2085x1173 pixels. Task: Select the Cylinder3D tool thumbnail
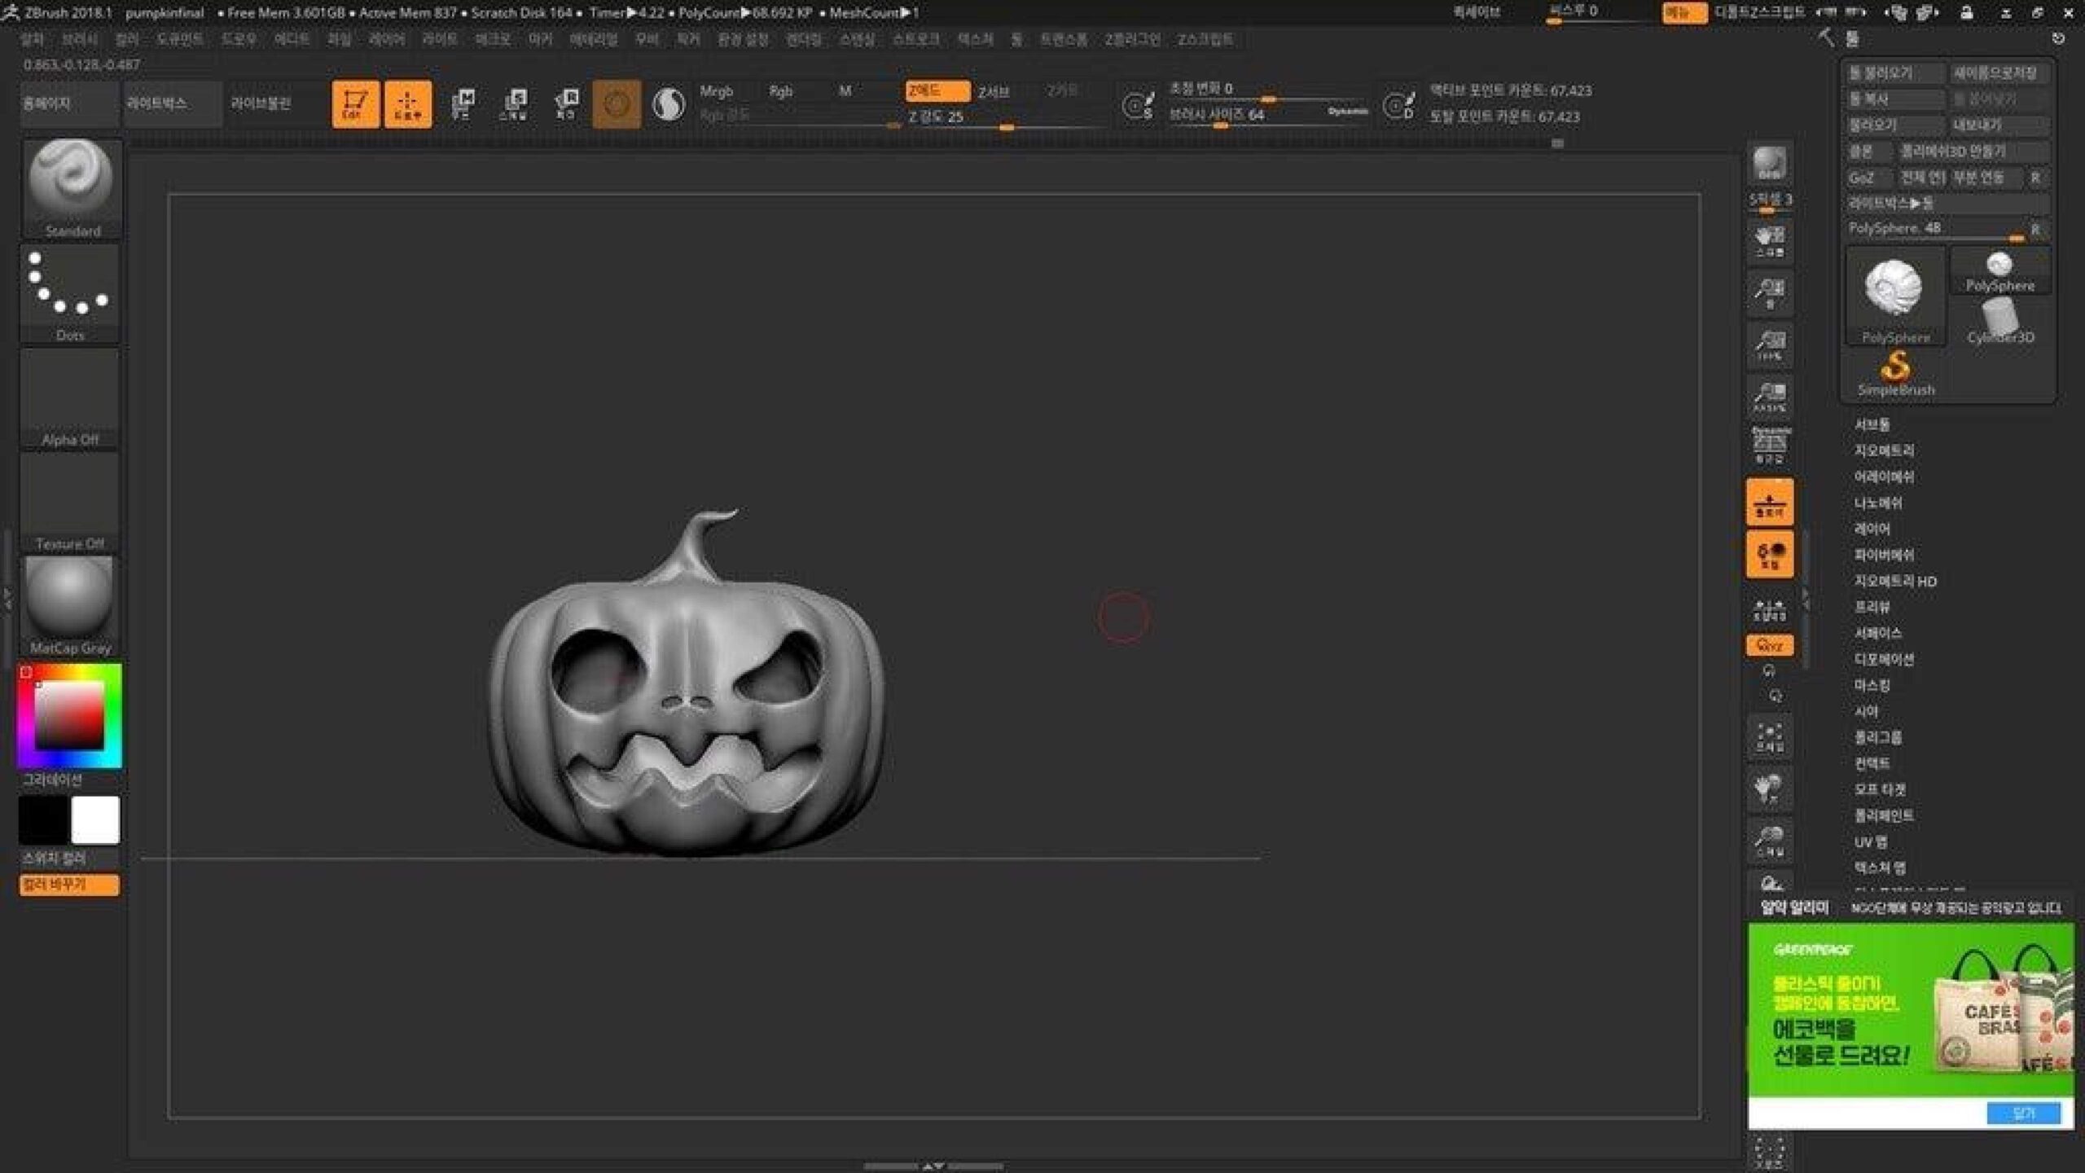(x=1999, y=321)
